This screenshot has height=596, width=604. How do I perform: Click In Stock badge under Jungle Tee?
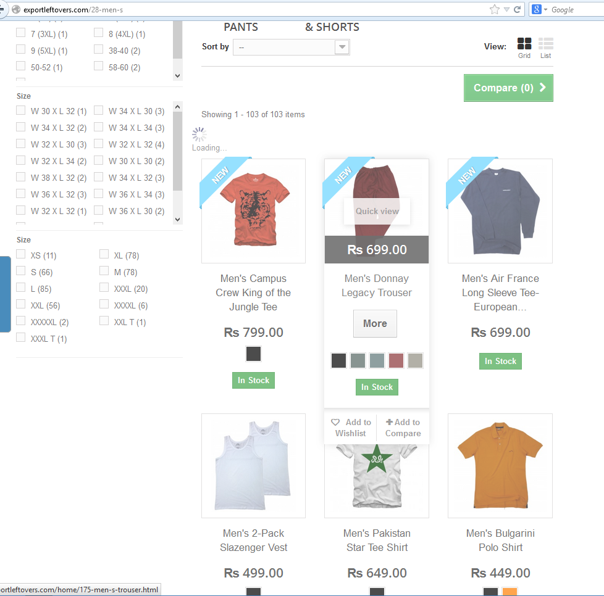tap(253, 380)
